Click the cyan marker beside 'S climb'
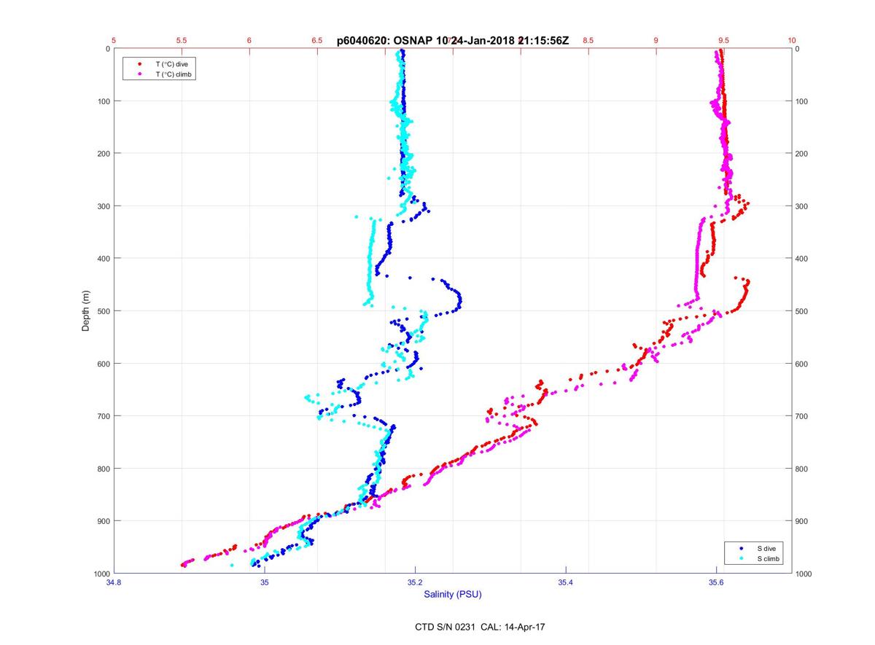Viewport: 875px width, 645px height. click(x=741, y=558)
